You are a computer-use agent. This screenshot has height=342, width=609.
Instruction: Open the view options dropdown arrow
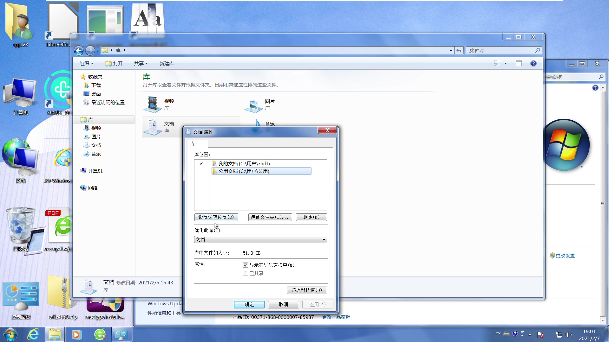(506, 63)
